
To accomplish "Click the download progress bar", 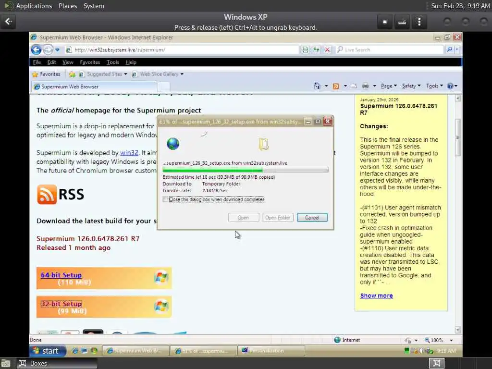I will (246, 170).
